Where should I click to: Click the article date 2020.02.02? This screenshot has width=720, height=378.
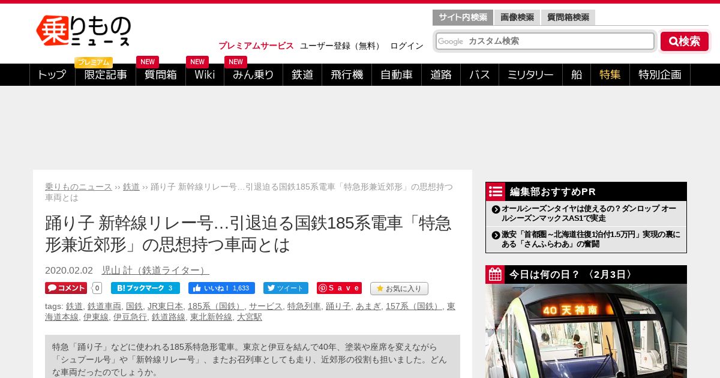tap(69, 271)
